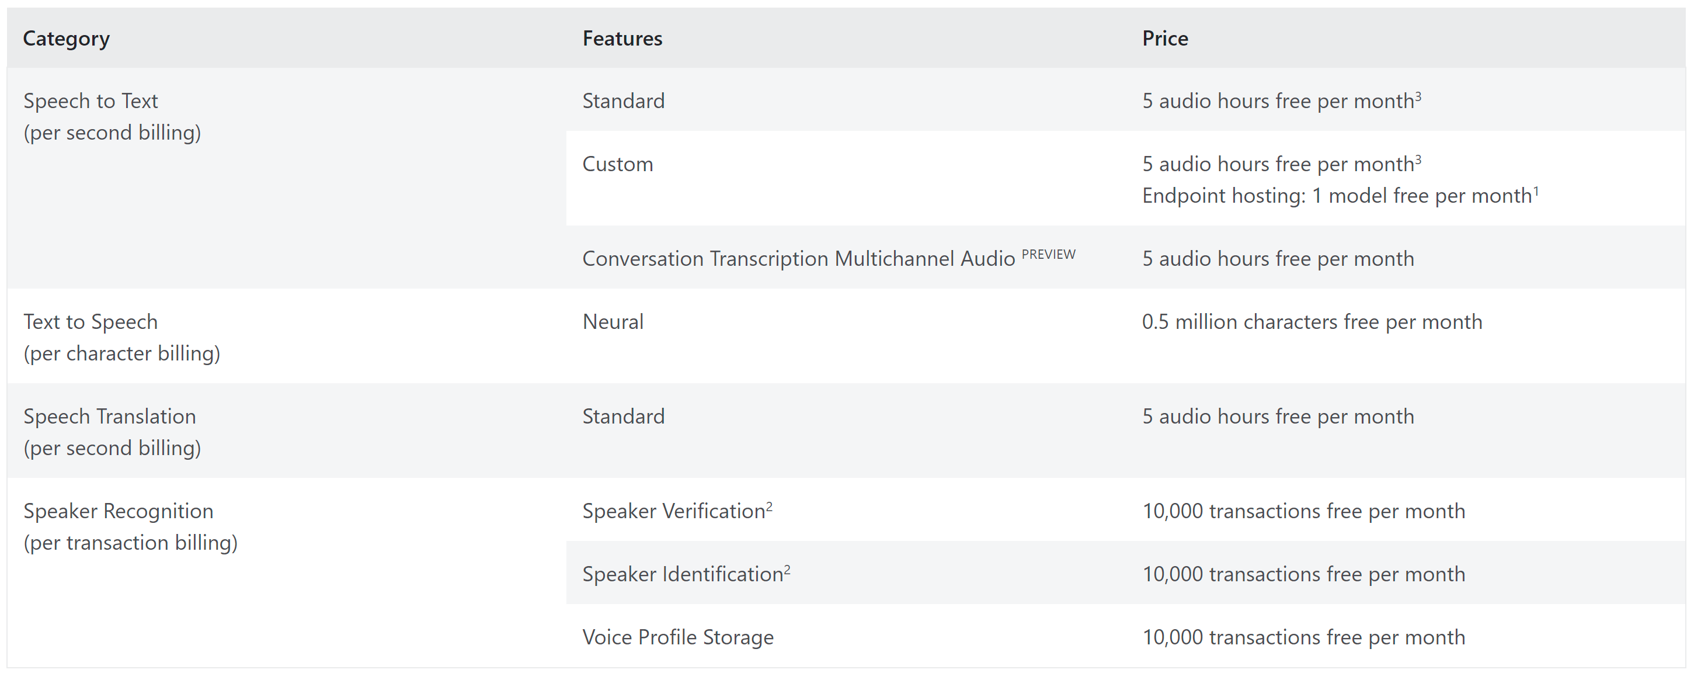
Task: Click the Features column header
Action: click(622, 39)
